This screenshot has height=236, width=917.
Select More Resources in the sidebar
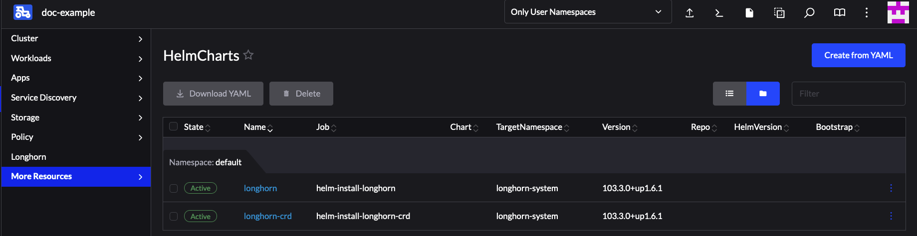(76, 176)
